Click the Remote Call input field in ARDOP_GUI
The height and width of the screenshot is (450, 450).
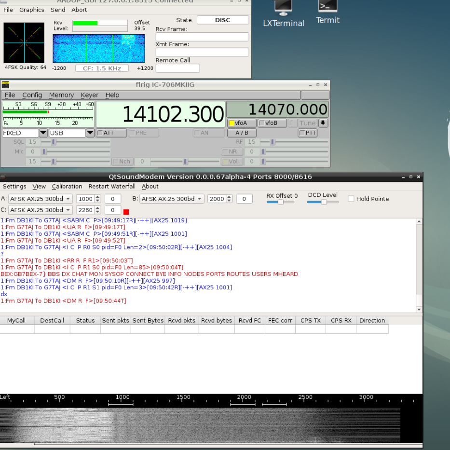177,68
